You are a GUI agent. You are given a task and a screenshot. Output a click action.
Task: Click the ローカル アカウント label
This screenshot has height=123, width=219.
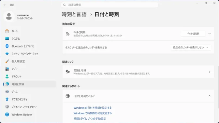(x=25, y=18)
